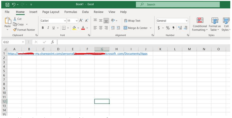Open the Copy options dropdown arrow
This screenshot has height=118, width=232.
pos(27,24)
